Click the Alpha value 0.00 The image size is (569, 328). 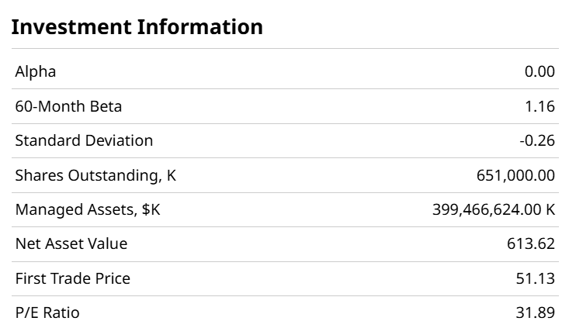coord(540,72)
